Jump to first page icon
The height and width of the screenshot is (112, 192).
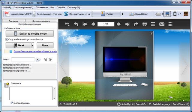85,24
